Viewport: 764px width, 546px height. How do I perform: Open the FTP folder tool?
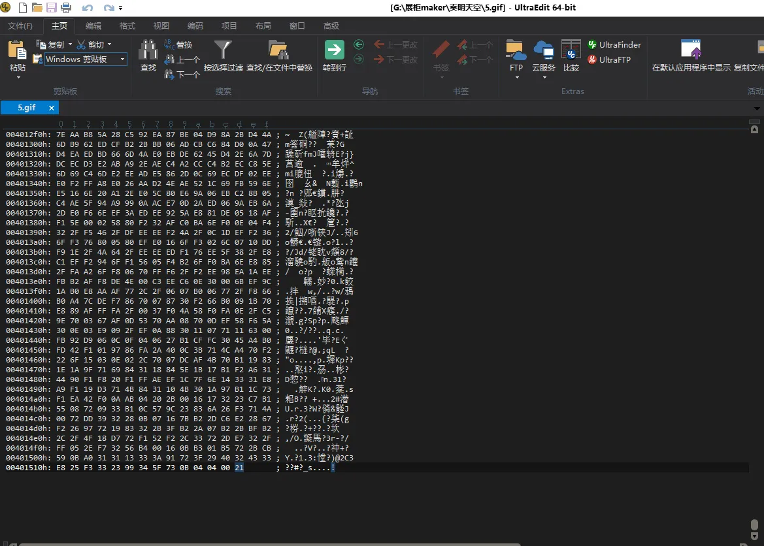(x=516, y=55)
